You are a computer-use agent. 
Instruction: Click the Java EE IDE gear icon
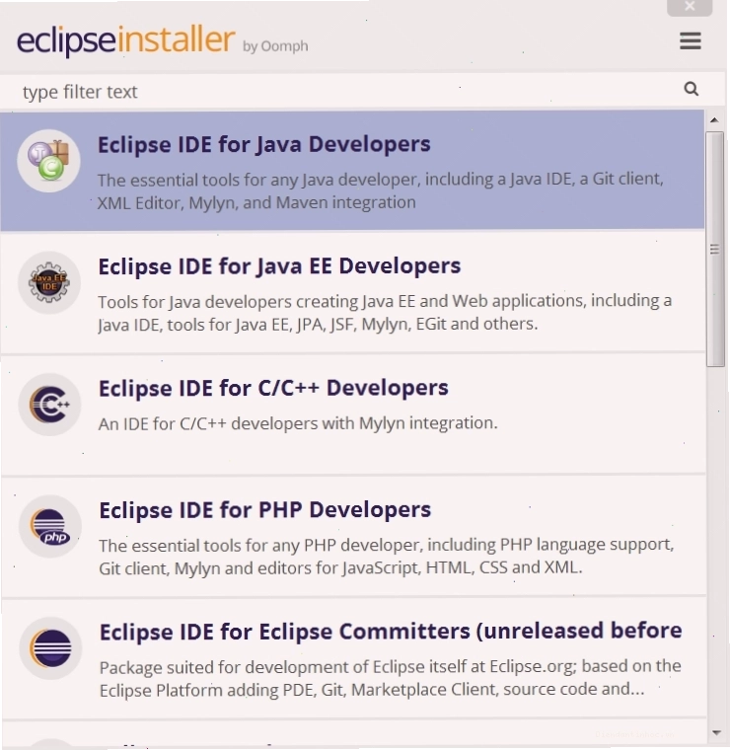48,282
